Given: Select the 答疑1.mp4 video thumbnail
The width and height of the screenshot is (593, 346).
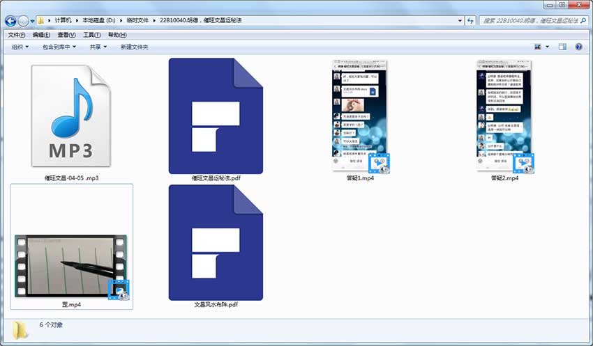Looking at the screenshot, I should click(x=360, y=116).
